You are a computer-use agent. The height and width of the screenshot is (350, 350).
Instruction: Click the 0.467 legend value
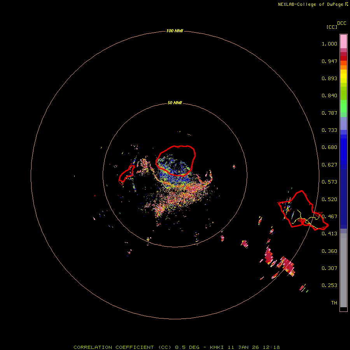[x=329, y=217]
